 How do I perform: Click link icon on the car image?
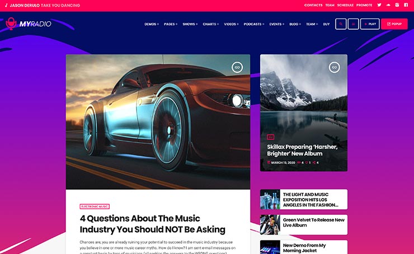(x=237, y=67)
